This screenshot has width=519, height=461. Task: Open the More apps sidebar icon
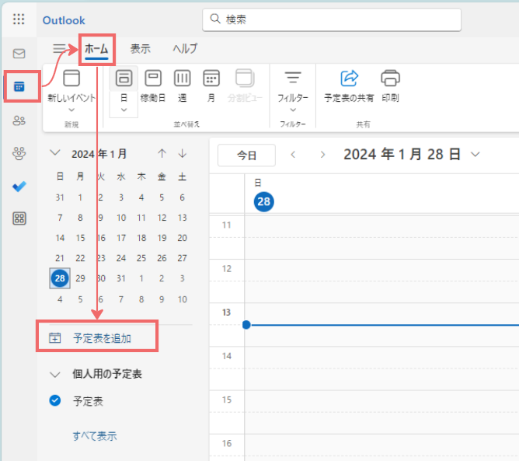pyautogui.click(x=19, y=218)
